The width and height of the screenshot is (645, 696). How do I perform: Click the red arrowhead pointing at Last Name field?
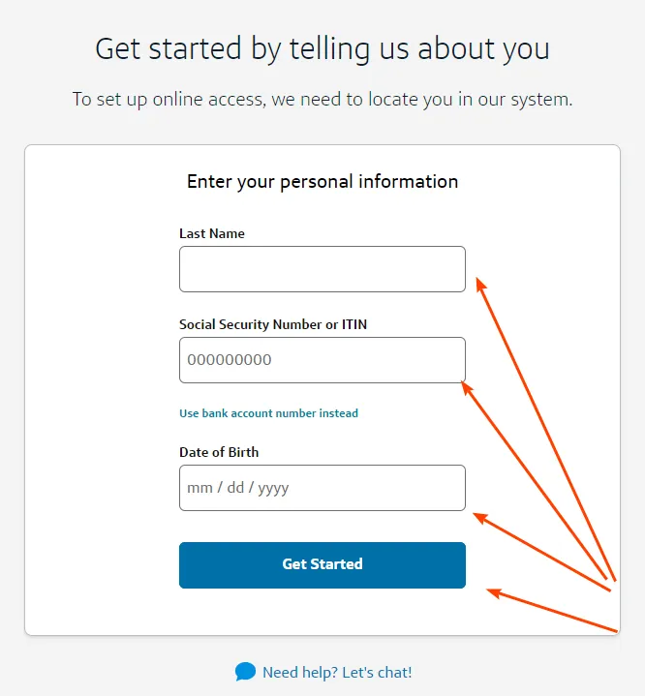pyautogui.click(x=480, y=283)
